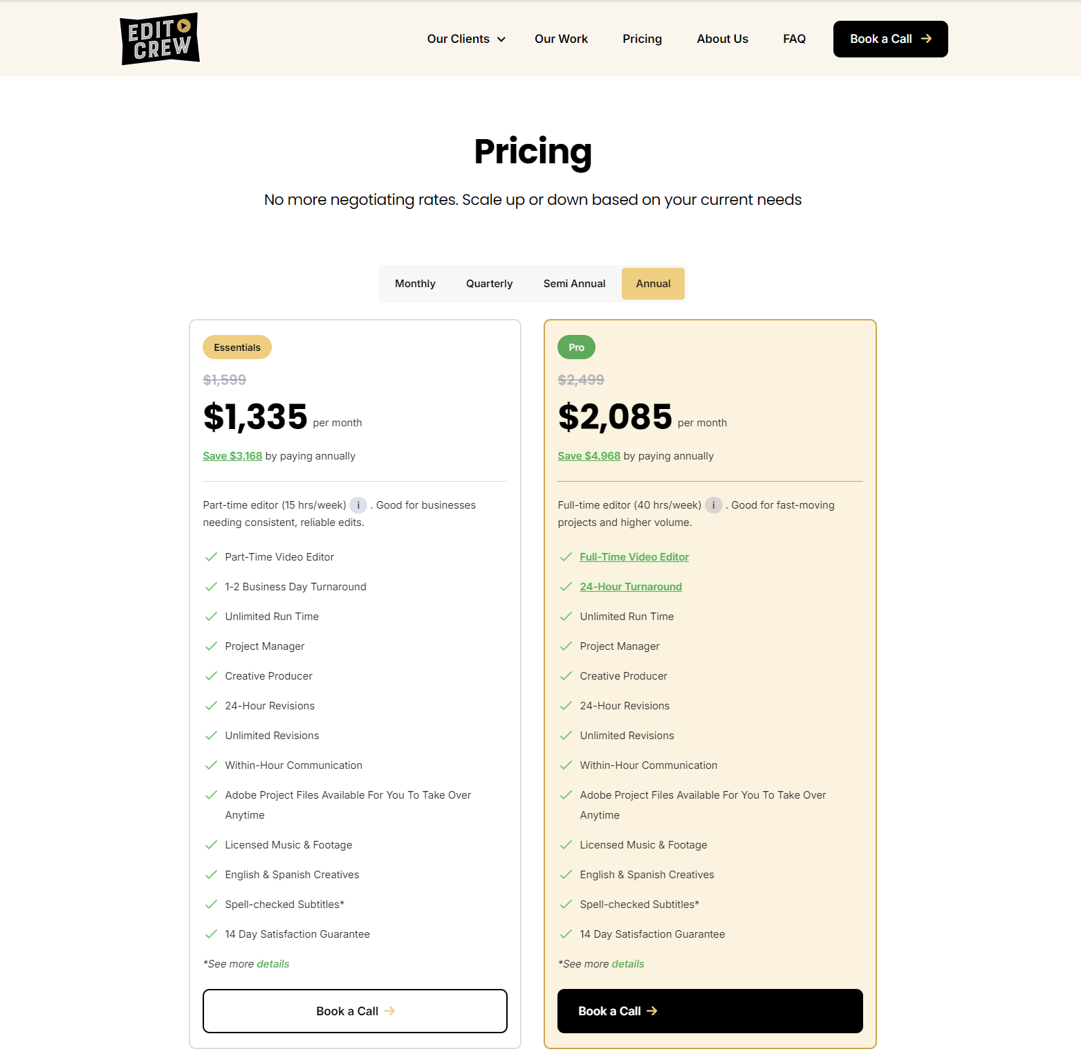The height and width of the screenshot is (1063, 1081).
Task: Click checkmark icon beside Full-Time Video Editor
Action: coord(566,557)
